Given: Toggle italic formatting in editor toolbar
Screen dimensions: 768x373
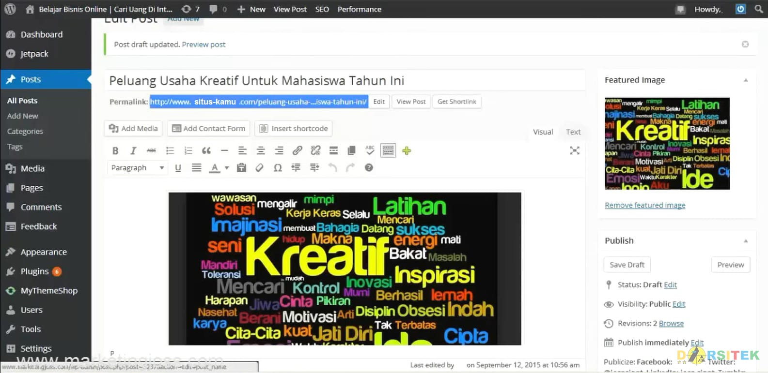Looking at the screenshot, I should pos(133,150).
